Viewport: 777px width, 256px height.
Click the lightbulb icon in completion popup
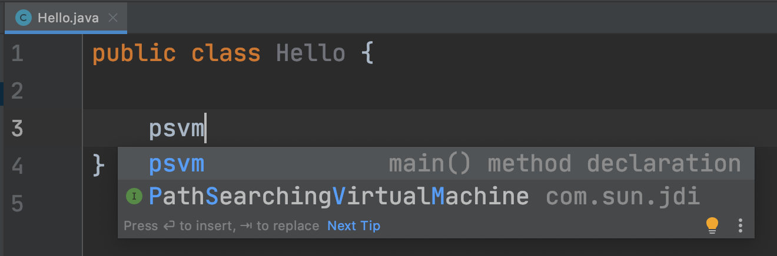click(712, 225)
